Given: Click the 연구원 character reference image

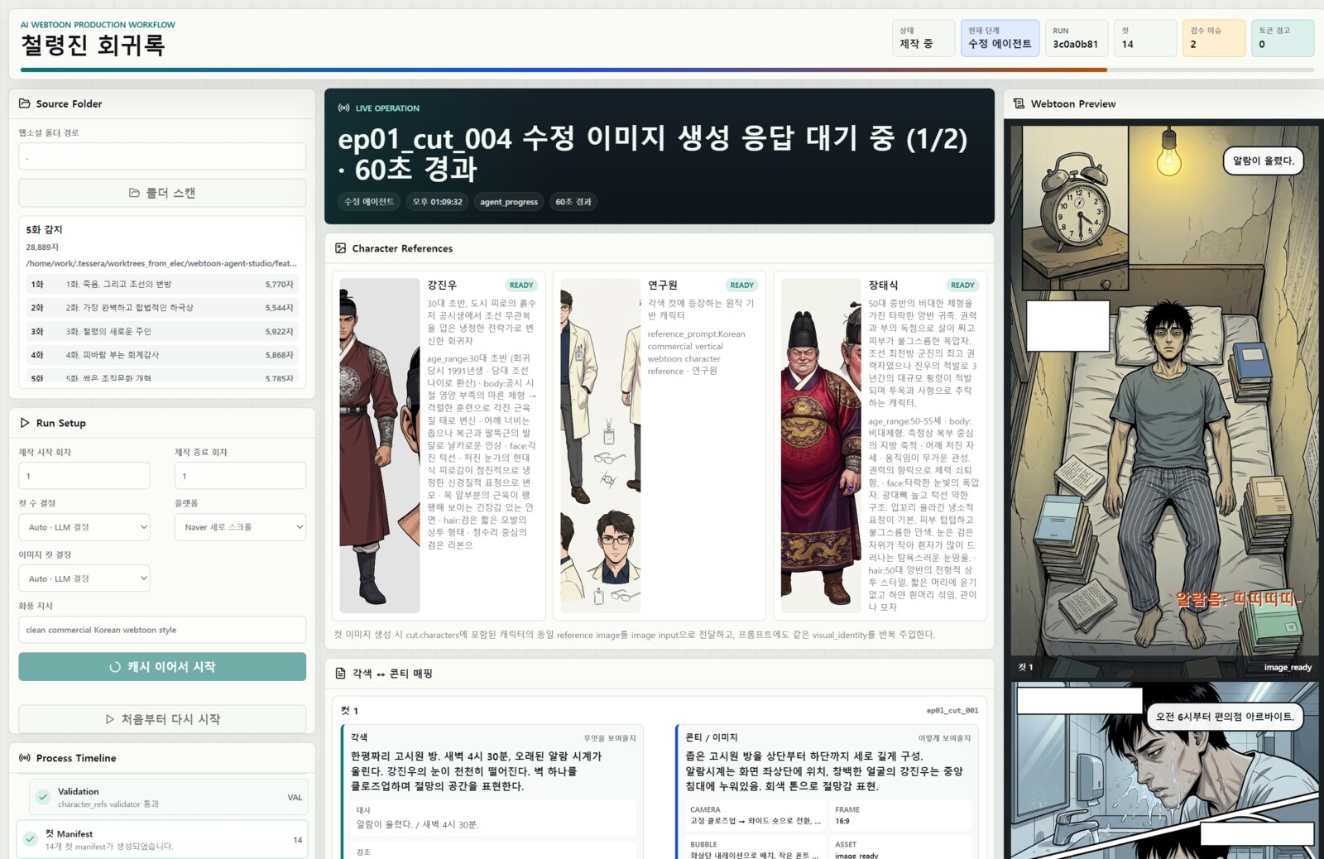Looking at the screenshot, I should point(601,445).
